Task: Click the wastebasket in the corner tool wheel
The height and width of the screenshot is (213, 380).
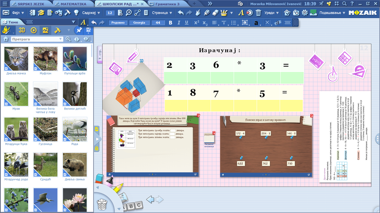Action: pos(102,204)
